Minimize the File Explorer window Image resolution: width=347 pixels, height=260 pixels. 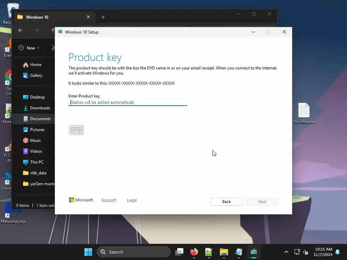pyautogui.click(x=239, y=14)
